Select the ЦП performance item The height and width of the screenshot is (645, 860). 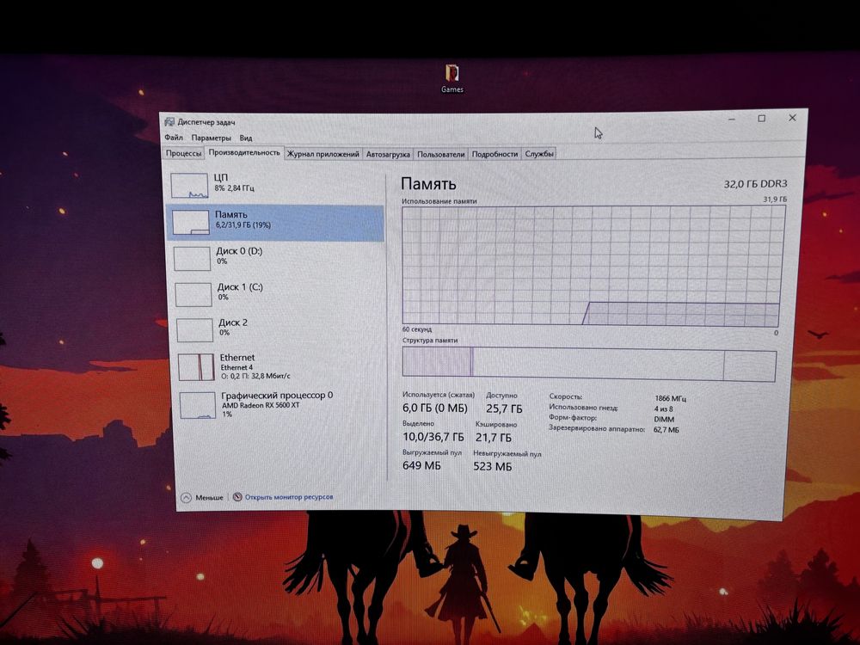(276, 185)
